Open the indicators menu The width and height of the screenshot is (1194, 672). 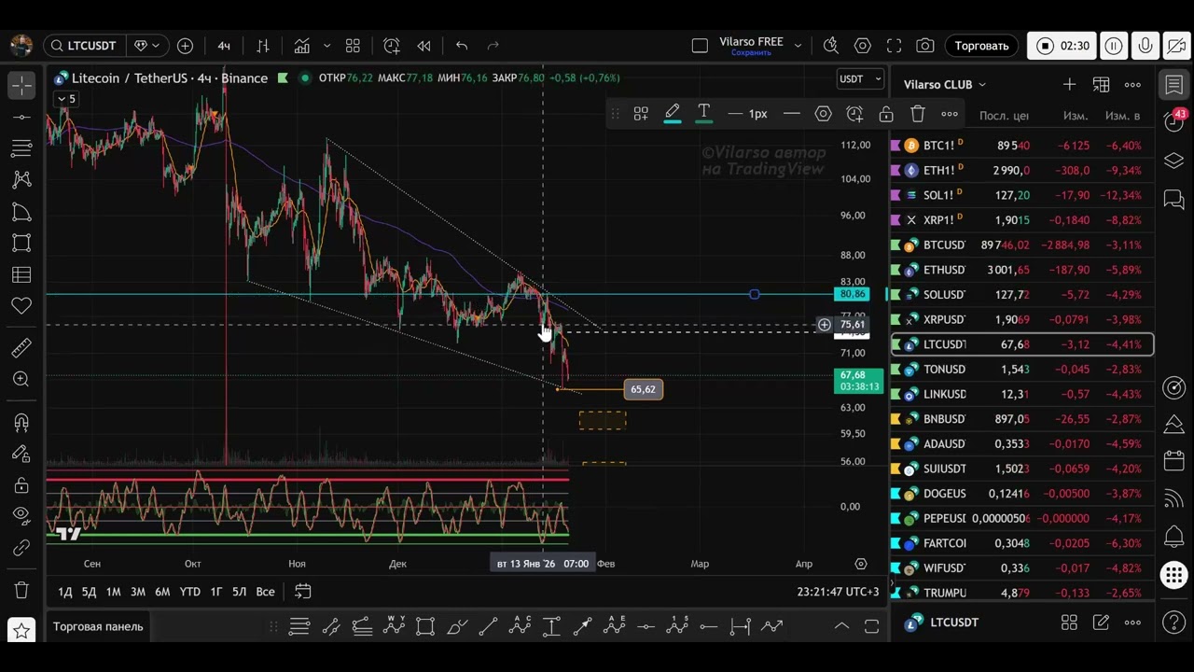[302, 46]
